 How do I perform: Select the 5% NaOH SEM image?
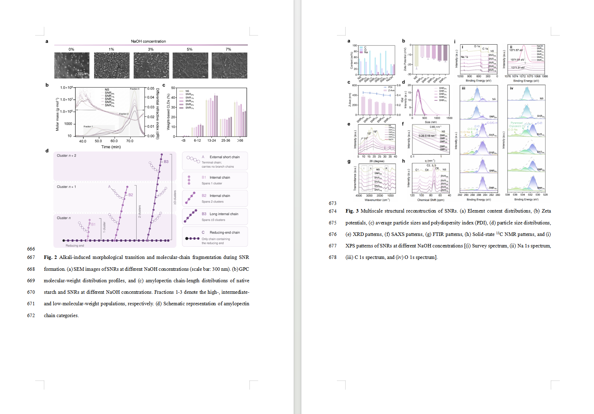click(190, 66)
